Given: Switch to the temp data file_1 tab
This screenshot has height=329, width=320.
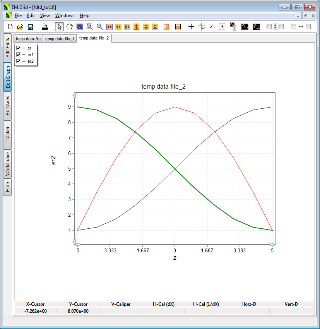Looking at the screenshot, I should point(60,39).
